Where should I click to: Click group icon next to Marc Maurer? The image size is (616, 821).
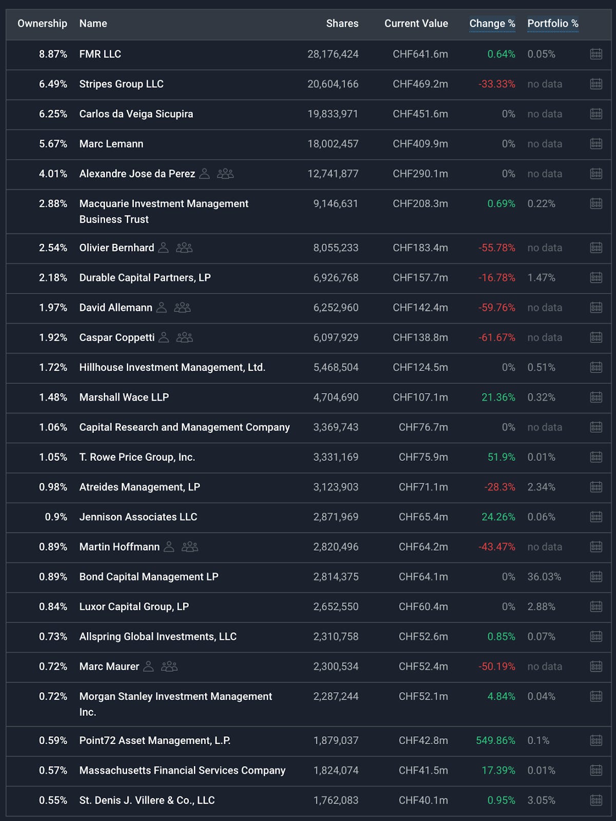(x=169, y=666)
